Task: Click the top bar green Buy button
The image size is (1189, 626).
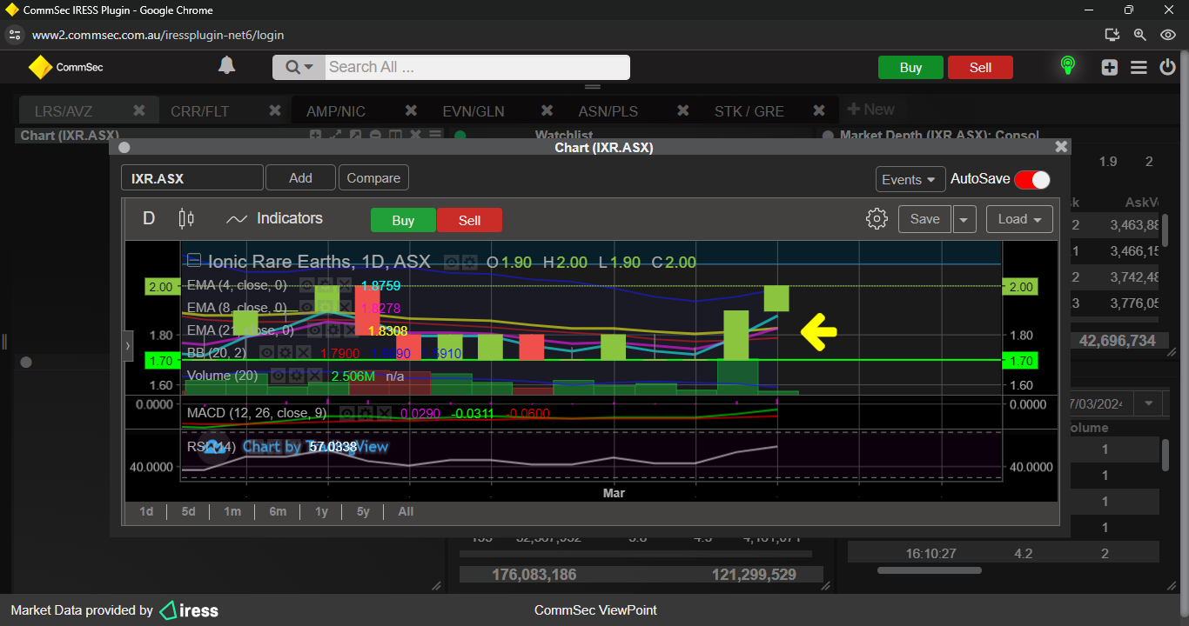Action: pos(910,68)
